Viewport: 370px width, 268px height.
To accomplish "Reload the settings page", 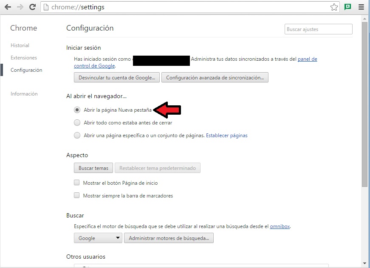I will pos(32,7).
